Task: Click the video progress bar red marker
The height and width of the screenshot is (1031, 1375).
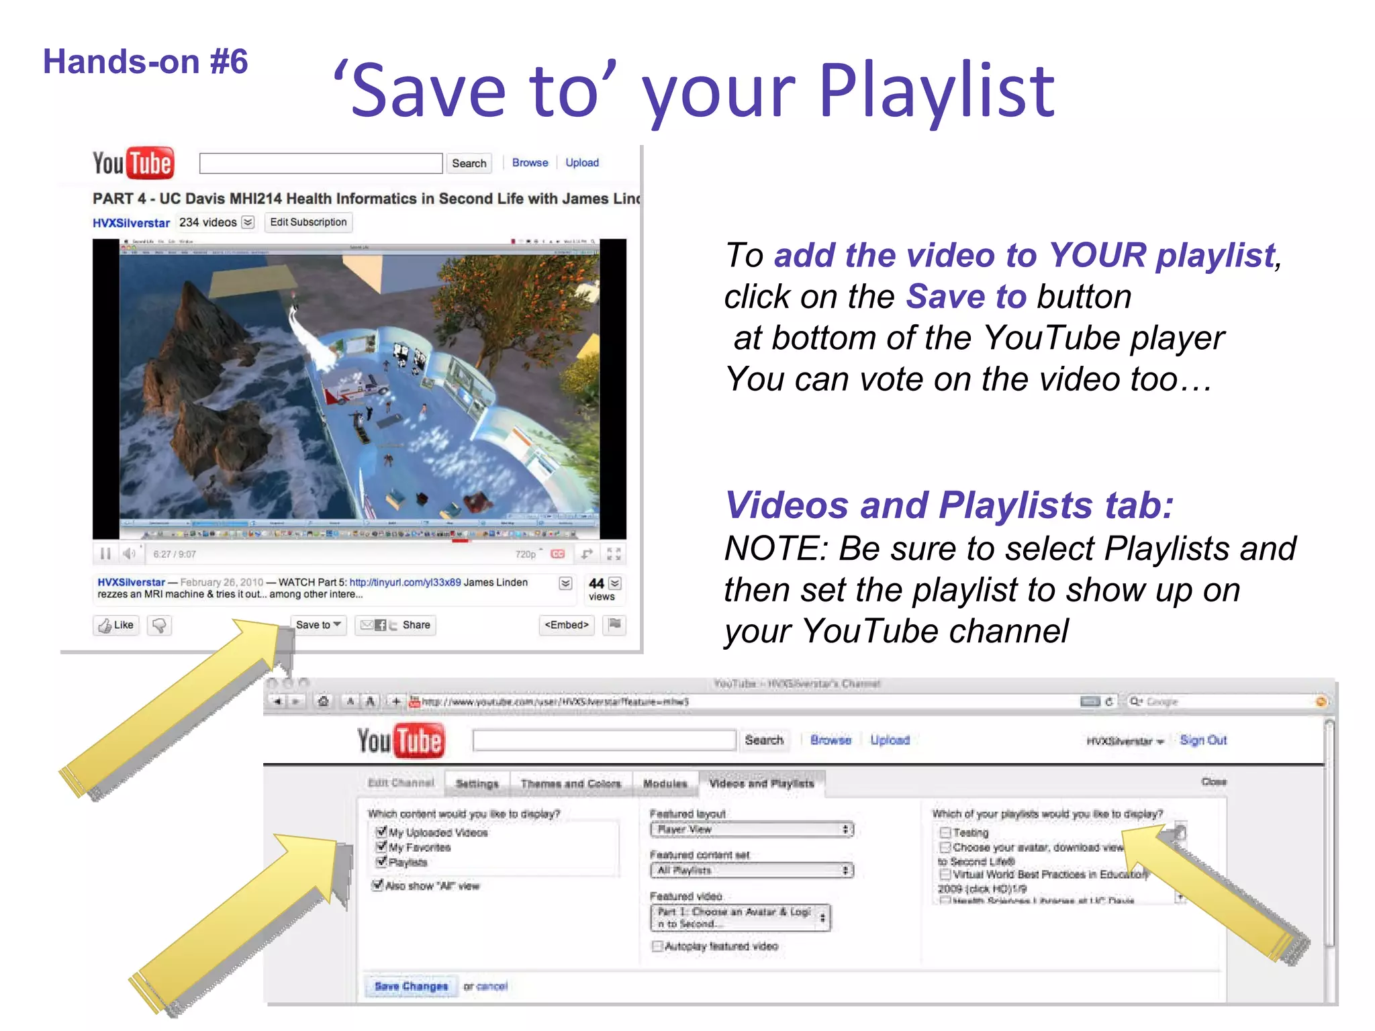Action: [461, 541]
